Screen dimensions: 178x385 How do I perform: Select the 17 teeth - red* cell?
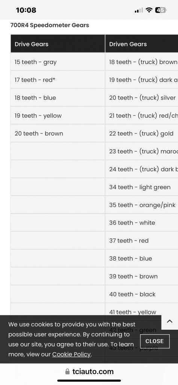[58, 80]
